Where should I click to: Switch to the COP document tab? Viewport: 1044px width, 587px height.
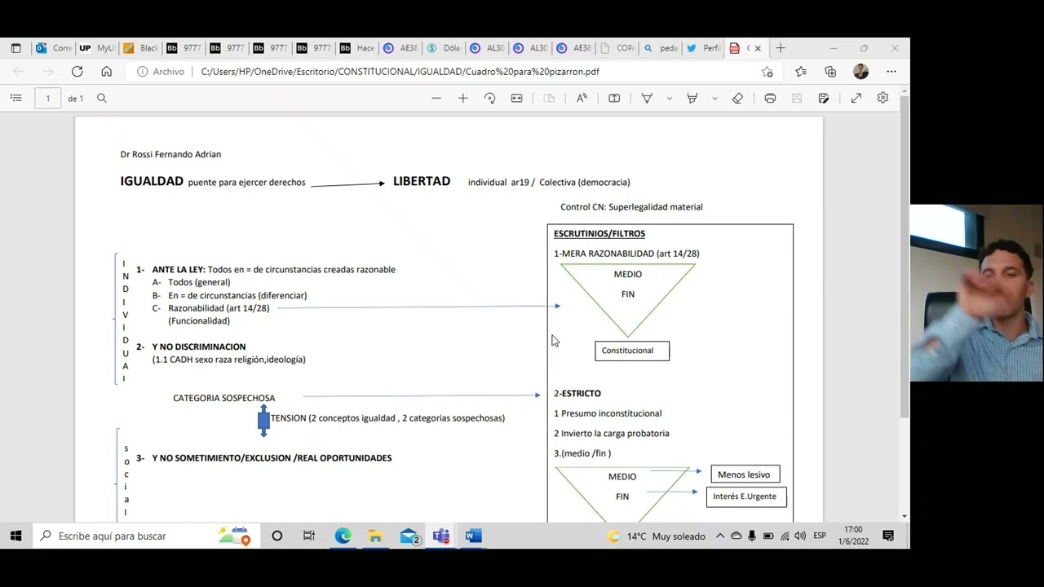click(x=617, y=48)
